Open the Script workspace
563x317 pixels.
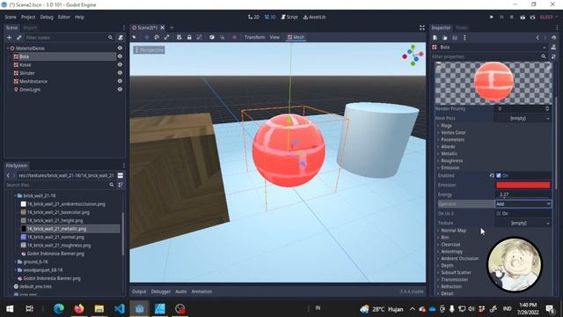pyautogui.click(x=289, y=17)
